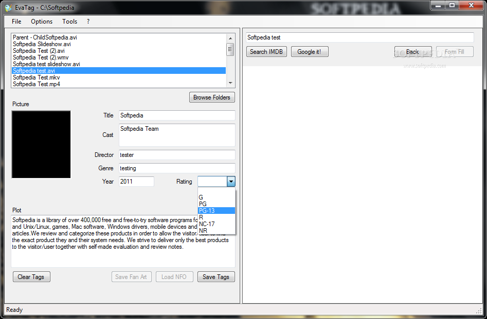Click the search box containing Softpedia test

(x=359, y=37)
